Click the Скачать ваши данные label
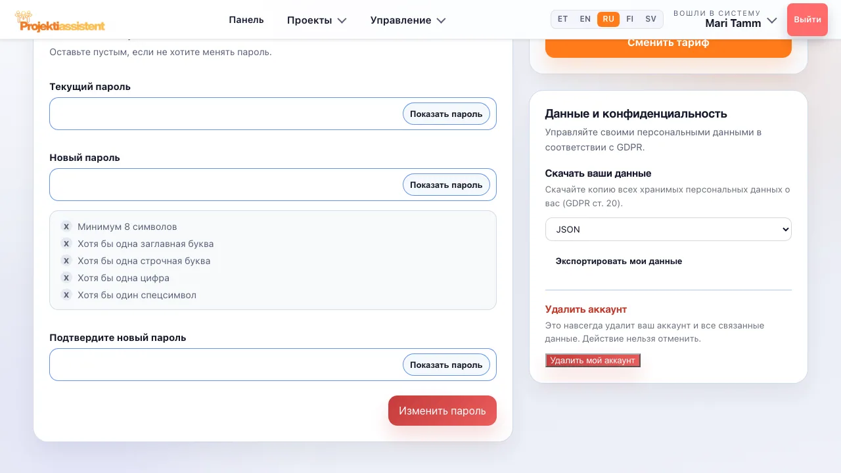This screenshot has height=473, width=841. click(599, 173)
